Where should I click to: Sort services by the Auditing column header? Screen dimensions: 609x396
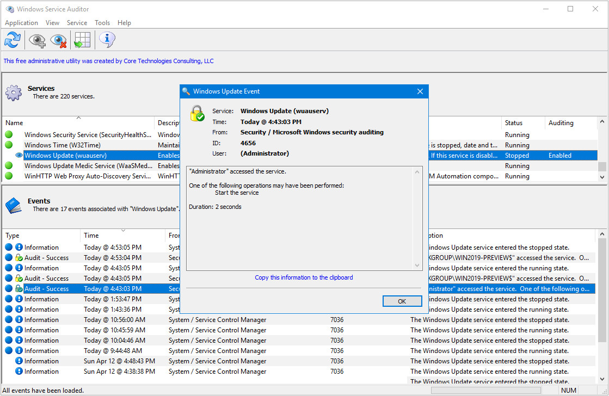click(570, 123)
